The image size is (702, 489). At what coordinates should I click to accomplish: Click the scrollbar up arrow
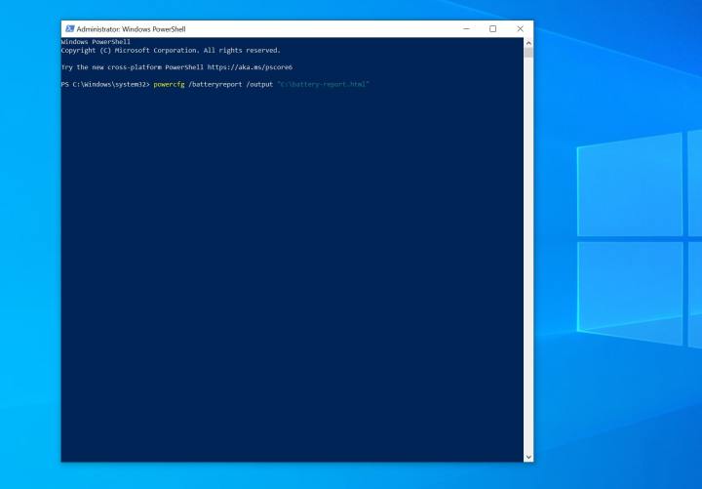point(528,43)
